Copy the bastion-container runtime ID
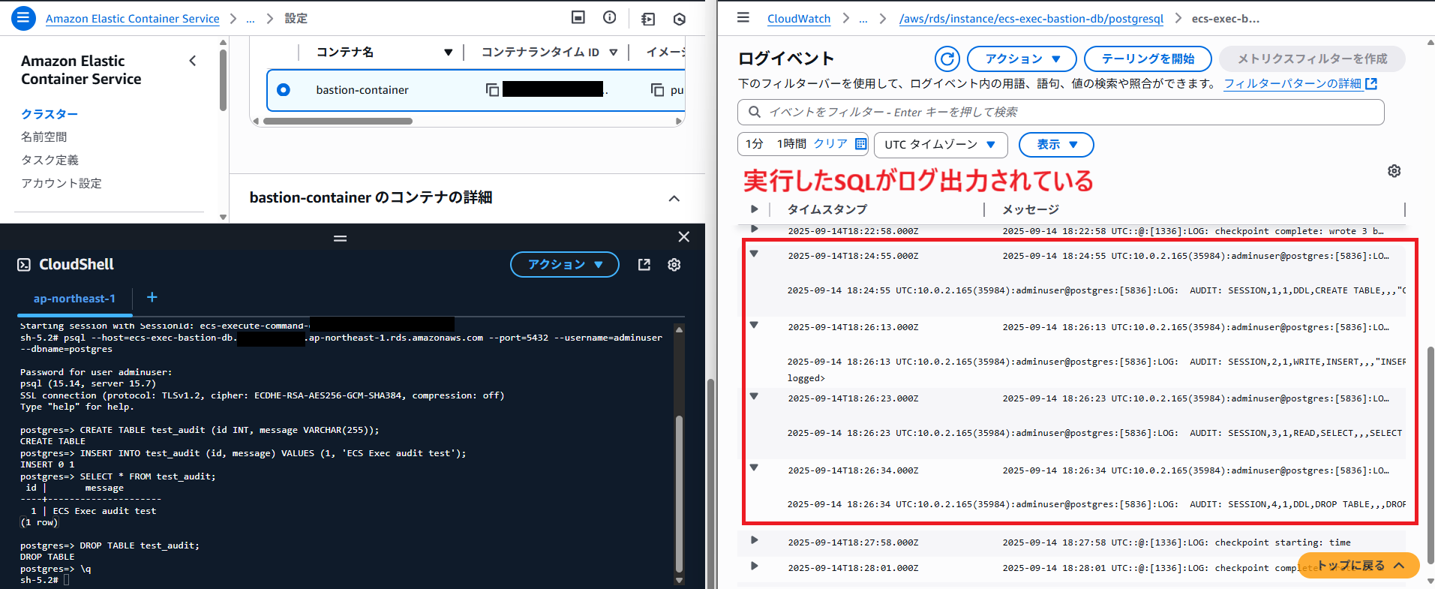 (492, 90)
